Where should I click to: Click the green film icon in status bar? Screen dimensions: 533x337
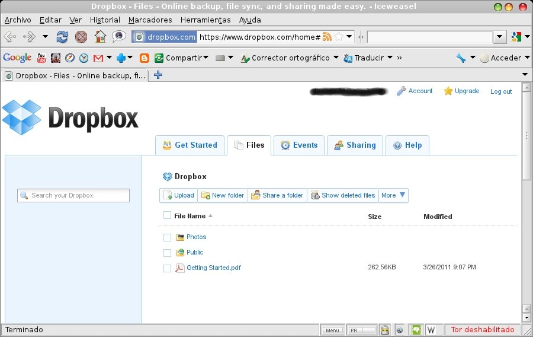[x=416, y=329]
